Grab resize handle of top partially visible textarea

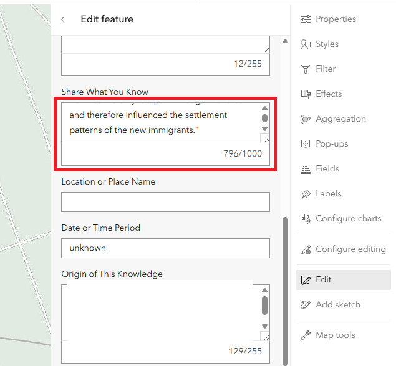[x=266, y=50]
